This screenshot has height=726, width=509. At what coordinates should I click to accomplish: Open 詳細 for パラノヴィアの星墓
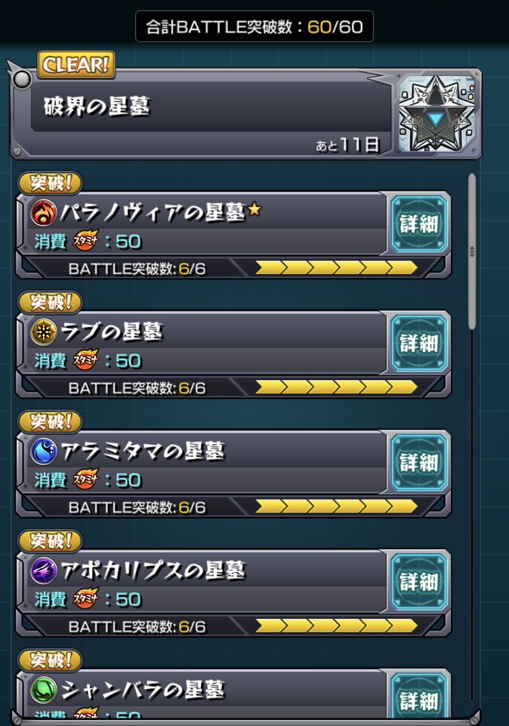(x=418, y=224)
